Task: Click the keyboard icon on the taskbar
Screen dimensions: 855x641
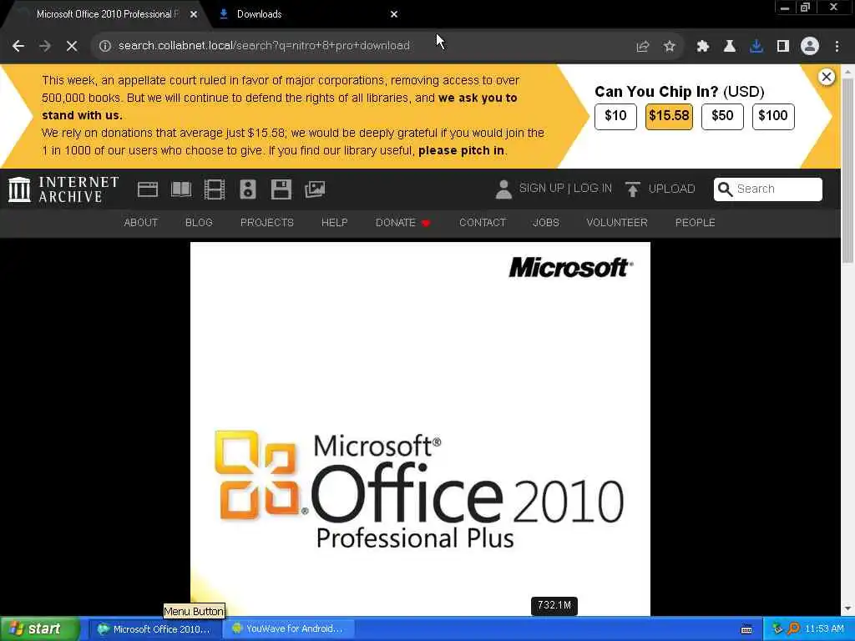Action: [x=746, y=629]
